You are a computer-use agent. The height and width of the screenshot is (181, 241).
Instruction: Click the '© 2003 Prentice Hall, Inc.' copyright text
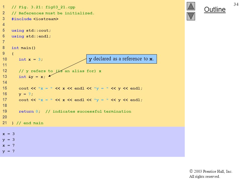(x=211, y=171)
